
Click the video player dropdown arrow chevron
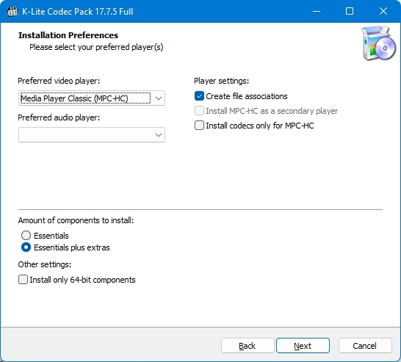pyautogui.click(x=159, y=98)
